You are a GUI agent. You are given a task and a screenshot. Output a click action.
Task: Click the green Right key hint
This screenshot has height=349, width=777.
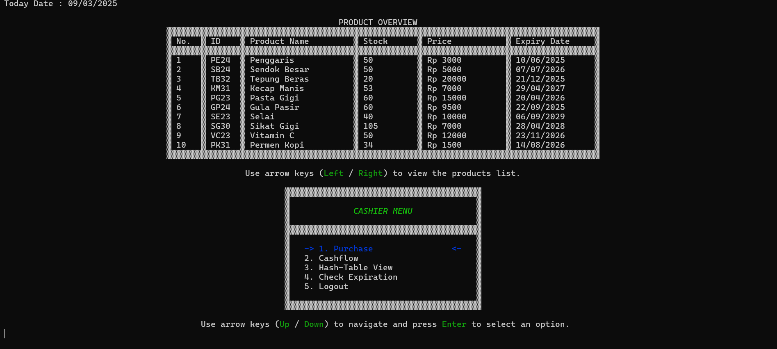(370, 173)
